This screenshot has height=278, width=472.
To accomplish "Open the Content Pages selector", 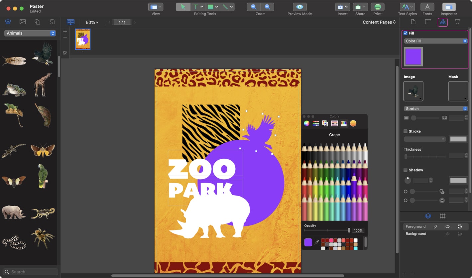I will coord(379,22).
